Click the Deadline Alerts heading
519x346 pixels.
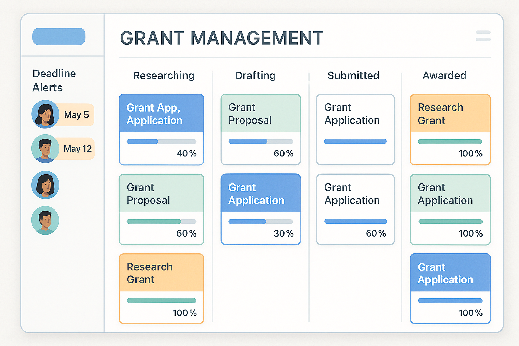[x=54, y=80]
